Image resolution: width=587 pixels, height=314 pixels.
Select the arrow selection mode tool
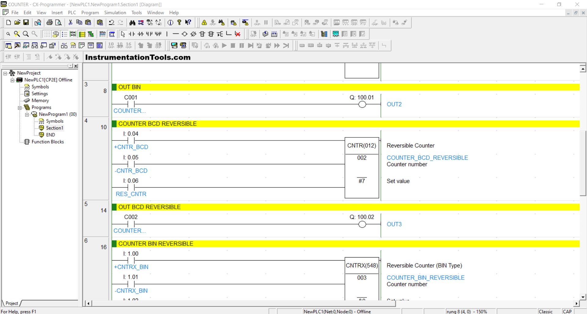pyautogui.click(x=123, y=34)
